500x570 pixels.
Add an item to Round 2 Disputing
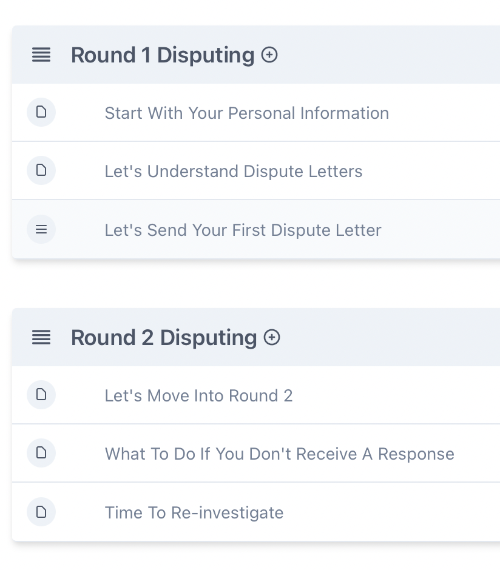coord(272,338)
